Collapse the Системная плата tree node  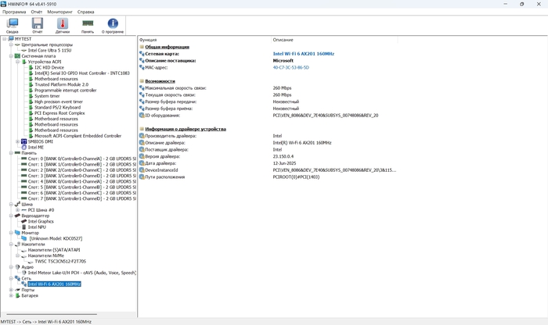click(10, 56)
